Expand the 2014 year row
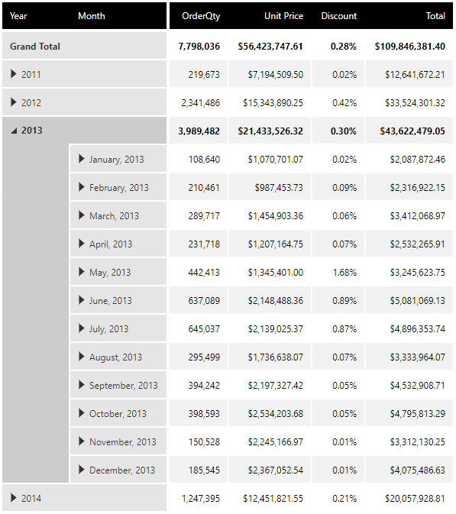This screenshot has width=456, height=514. 14,498
